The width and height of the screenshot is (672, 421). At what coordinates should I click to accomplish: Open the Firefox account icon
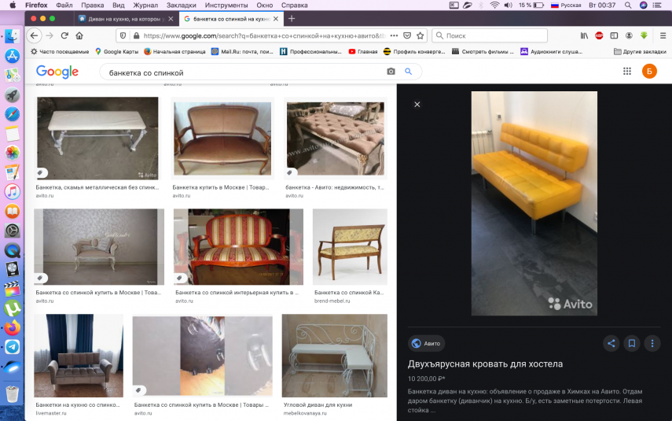tap(629, 35)
